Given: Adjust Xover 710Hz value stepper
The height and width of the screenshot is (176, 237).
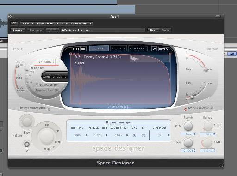Looking at the screenshot, I should pos(214,150).
